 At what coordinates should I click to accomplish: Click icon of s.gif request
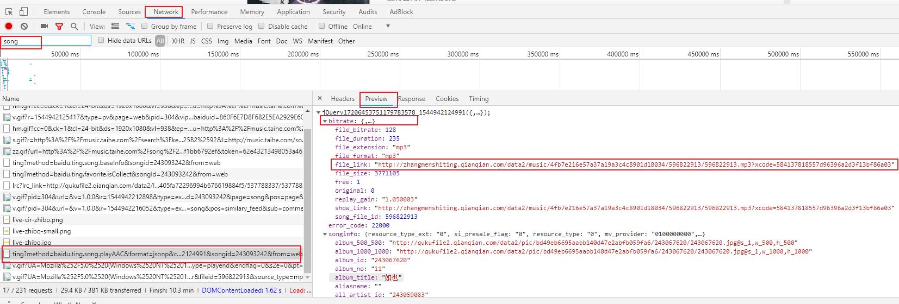[7, 140]
